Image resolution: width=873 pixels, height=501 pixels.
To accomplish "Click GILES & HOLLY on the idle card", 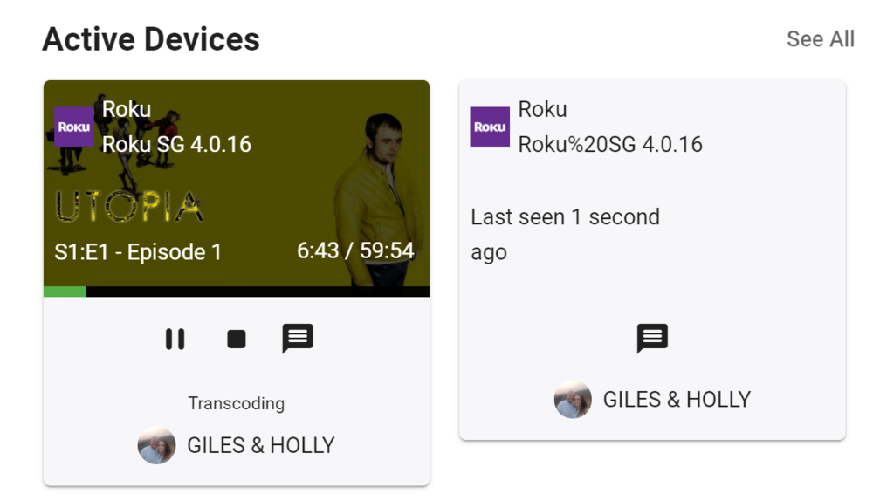I will [677, 400].
